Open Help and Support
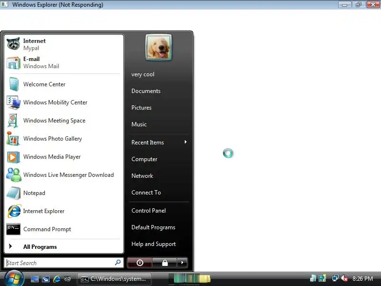 (153, 244)
